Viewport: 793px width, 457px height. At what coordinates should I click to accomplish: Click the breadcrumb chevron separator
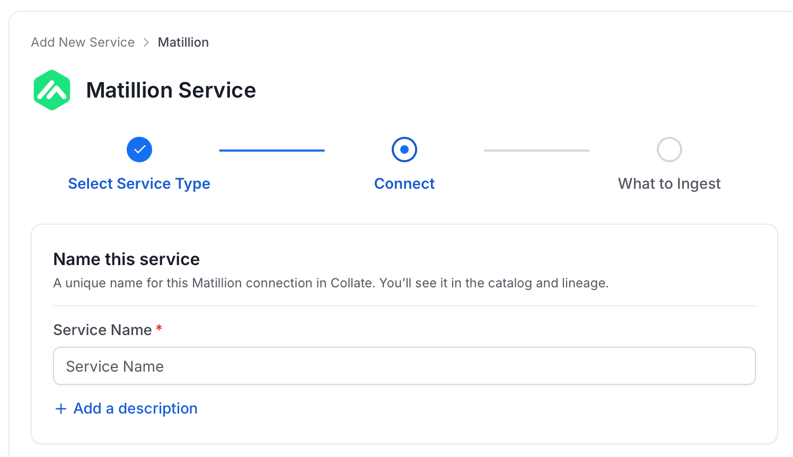[x=146, y=42]
